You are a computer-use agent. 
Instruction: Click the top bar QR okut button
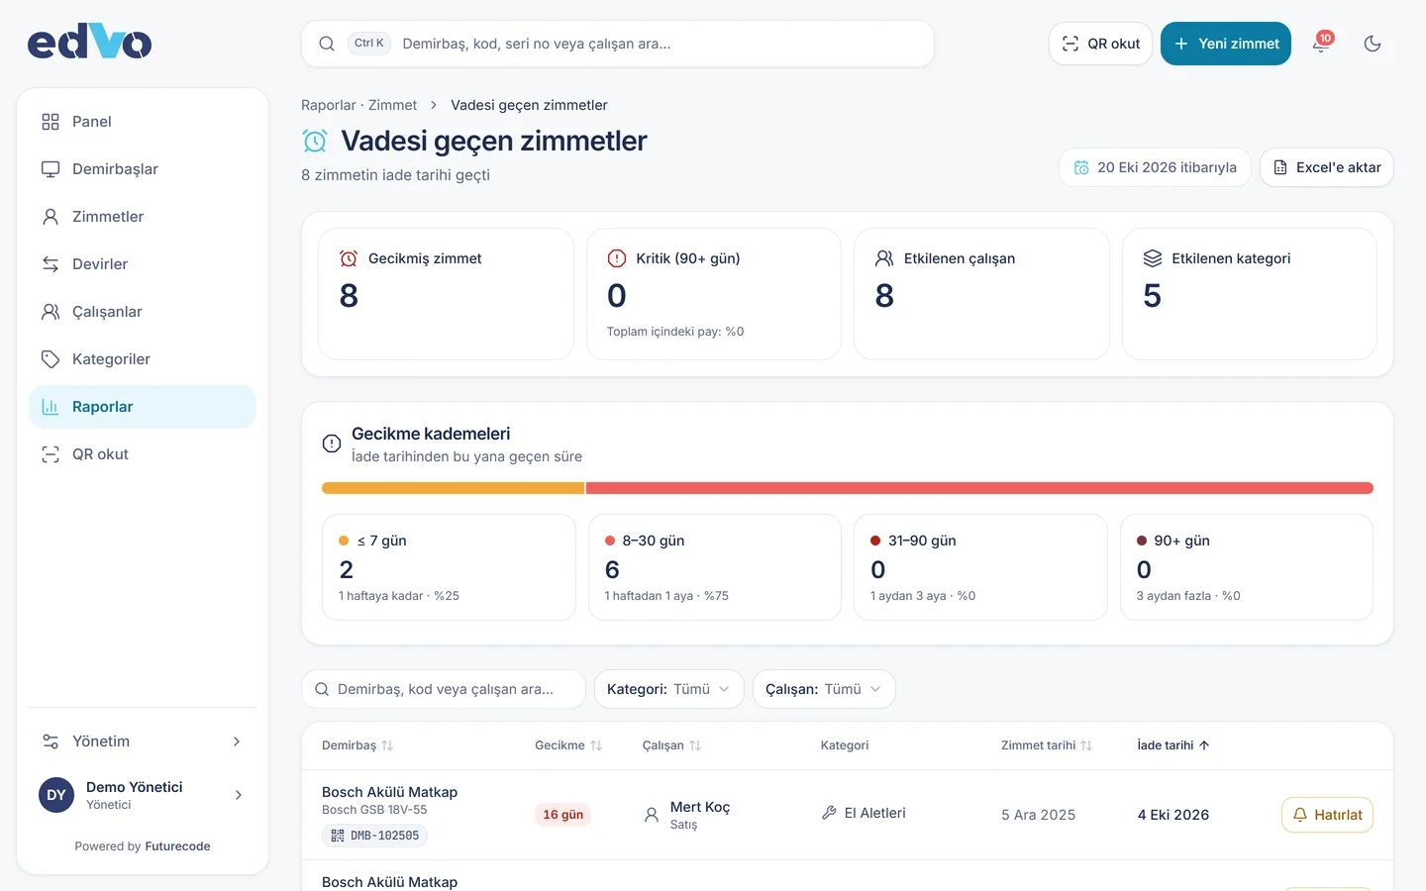1100,44
